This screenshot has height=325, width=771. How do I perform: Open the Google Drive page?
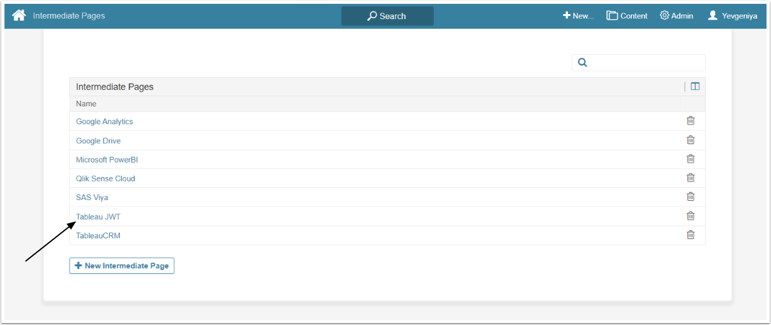98,141
